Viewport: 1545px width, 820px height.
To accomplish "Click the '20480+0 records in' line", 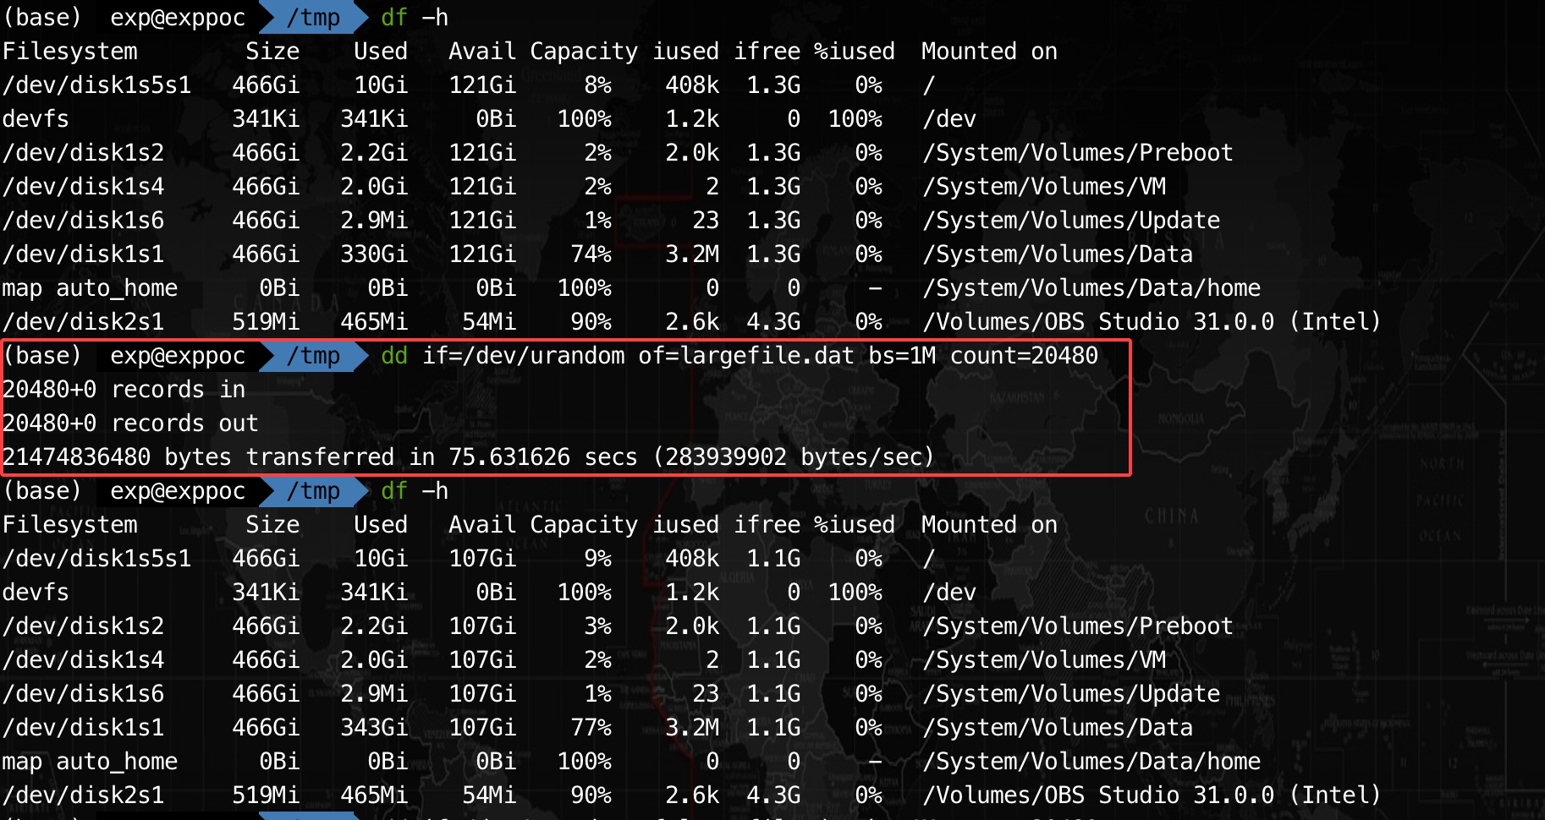I will (x=124, y=389).
